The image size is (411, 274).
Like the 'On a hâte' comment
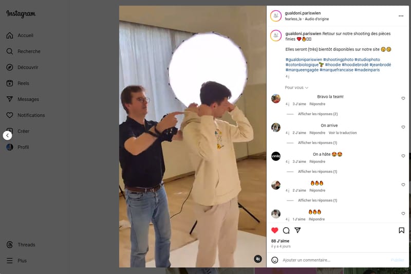click(403, 156)
